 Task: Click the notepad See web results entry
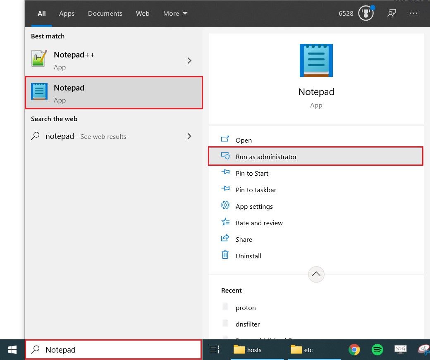point(114,136)
